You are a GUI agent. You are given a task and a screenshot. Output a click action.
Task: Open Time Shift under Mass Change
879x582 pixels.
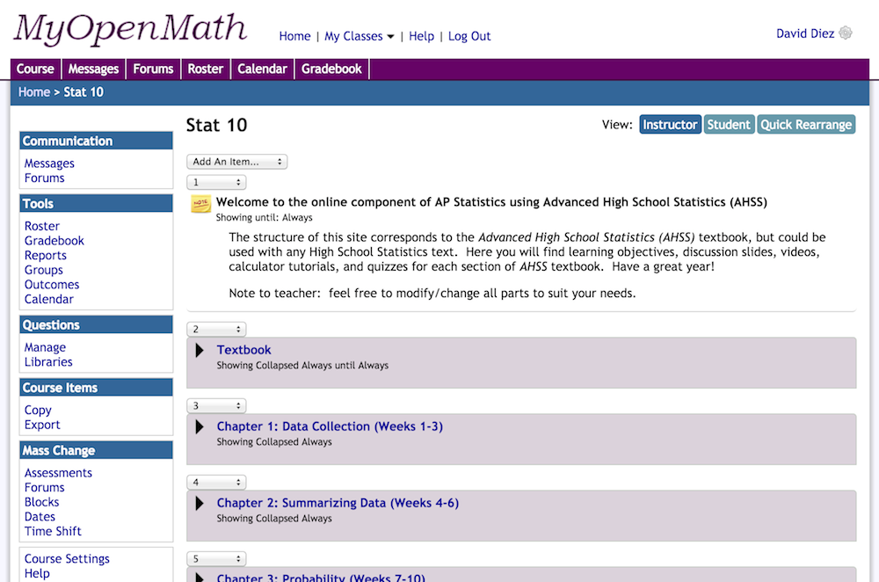[x=53, y=531]
